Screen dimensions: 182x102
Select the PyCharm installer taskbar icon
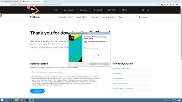tap(32, 100)
